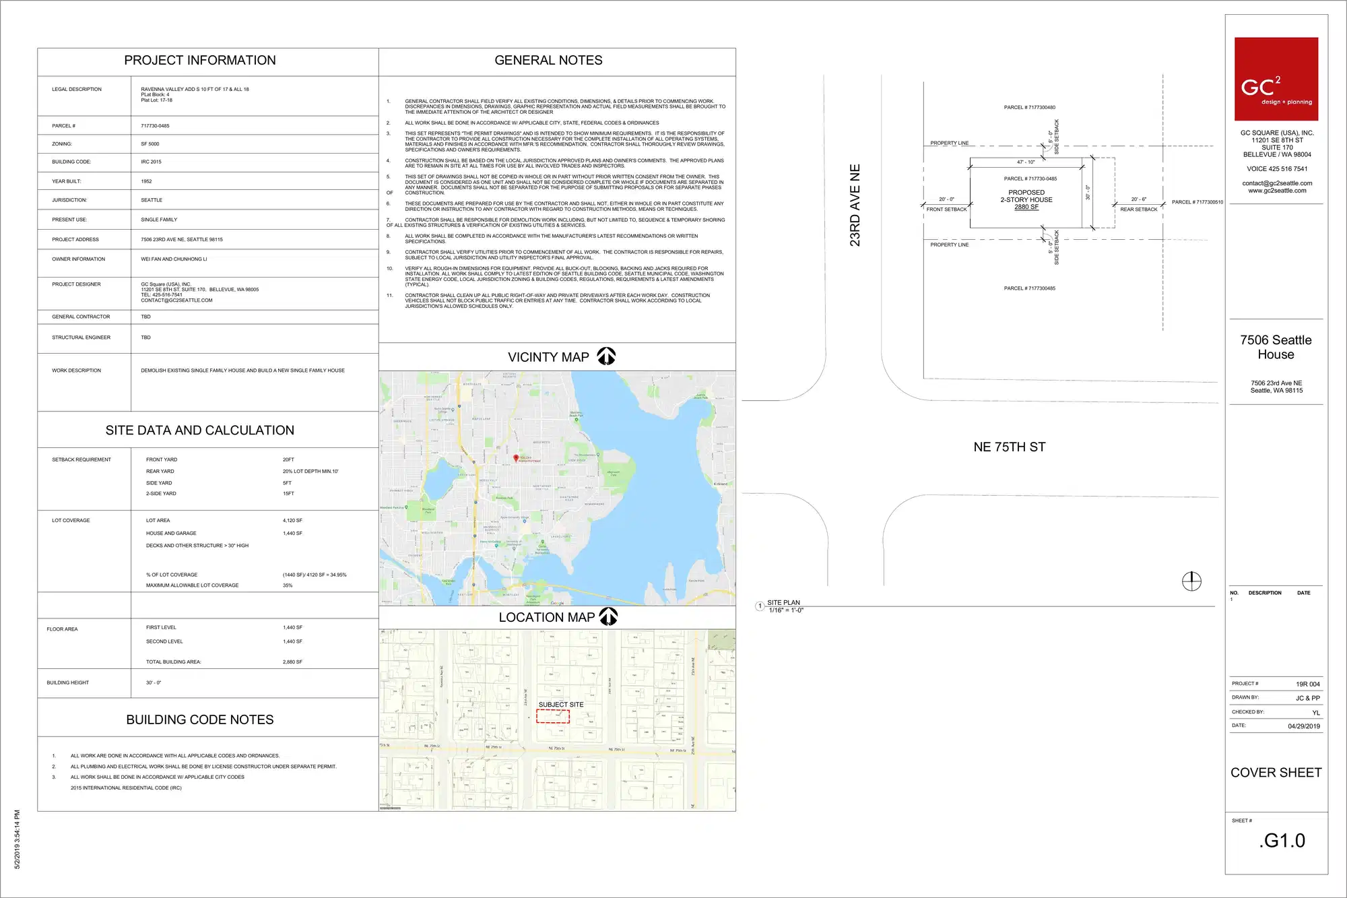1347x898 pixels.
Task: Select the building height value 30' - 0"
Action: [x=154, y=683]
